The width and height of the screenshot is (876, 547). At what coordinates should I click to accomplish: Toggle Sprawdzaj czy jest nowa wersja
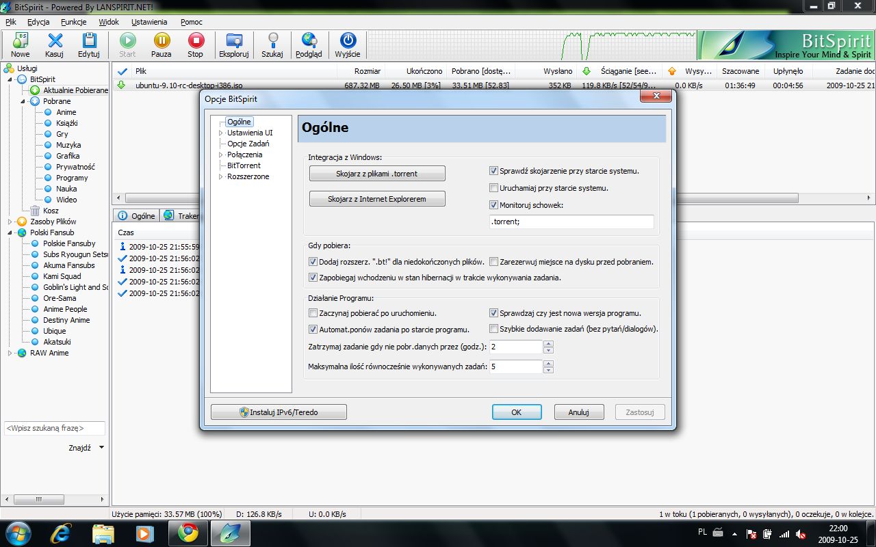[493, 313]
